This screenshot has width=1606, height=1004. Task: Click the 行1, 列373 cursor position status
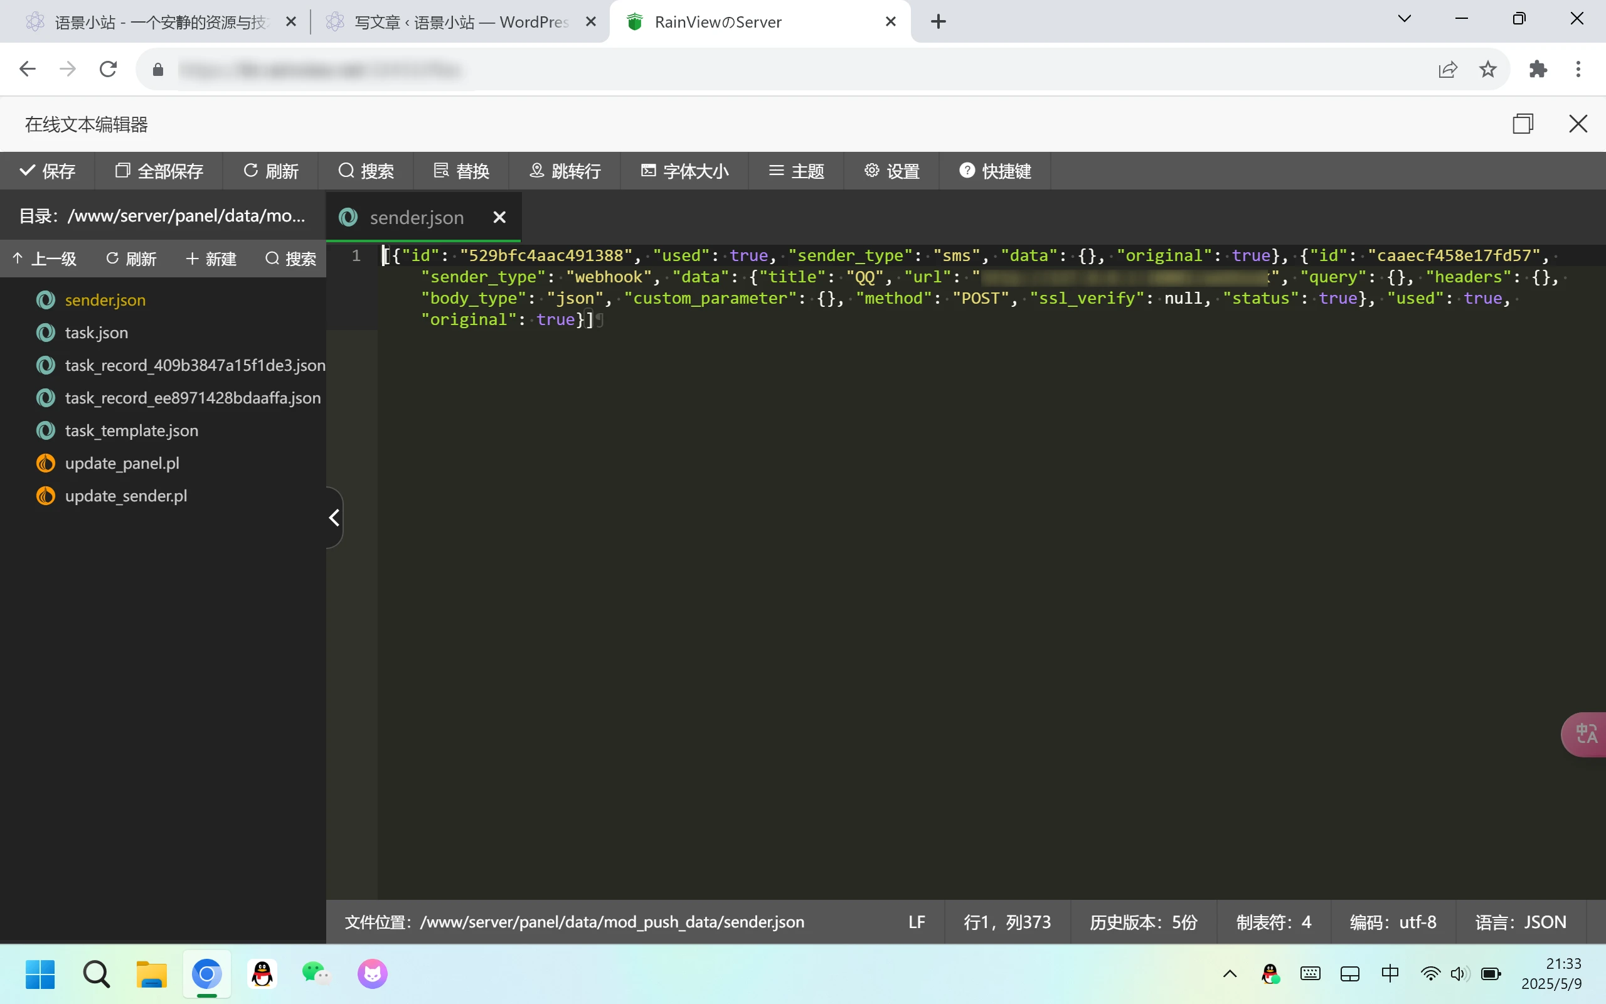pyautogui.click(x=1007, y=922)
